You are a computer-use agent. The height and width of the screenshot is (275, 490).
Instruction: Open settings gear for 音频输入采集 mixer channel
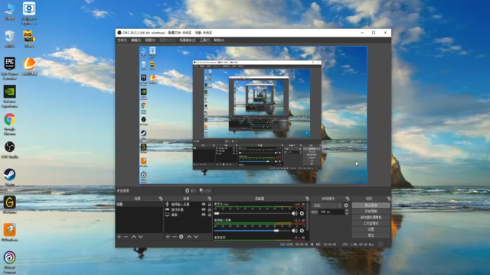pyautogui.click(x=302, y=231)
